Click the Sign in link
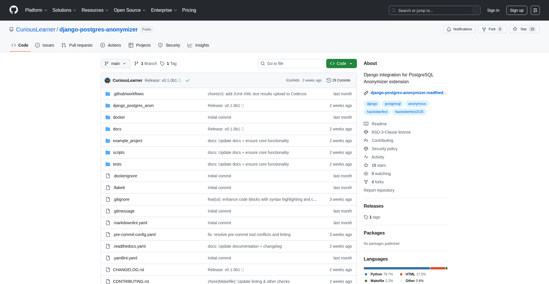This screenshot has width=549, height=284. click(493, 10)
